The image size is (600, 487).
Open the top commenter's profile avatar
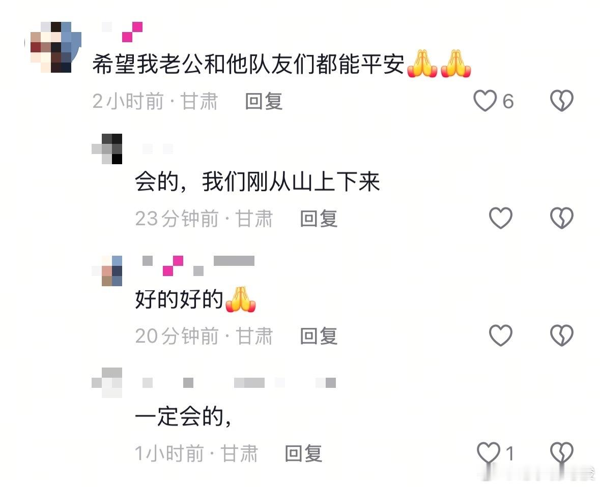tap(53, 47)
